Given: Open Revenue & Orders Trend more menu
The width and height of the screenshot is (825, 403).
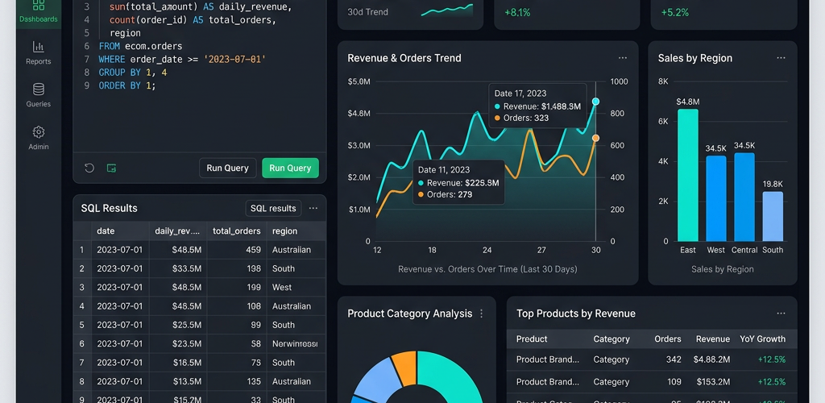Looking at the screenshot, I should click(x=623, y=58).
